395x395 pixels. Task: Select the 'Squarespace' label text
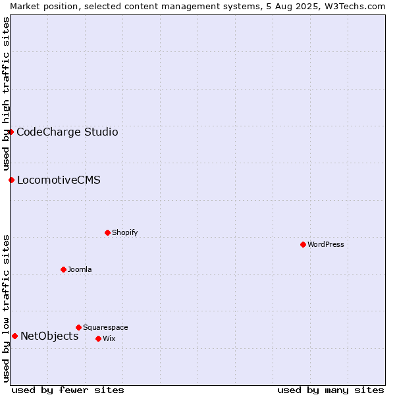(105, 327)
